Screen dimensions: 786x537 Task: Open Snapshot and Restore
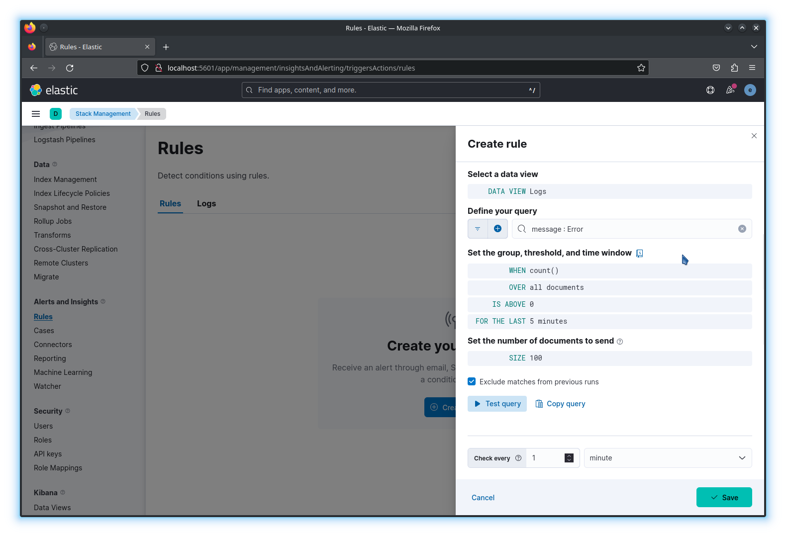[x=70, y=207]
